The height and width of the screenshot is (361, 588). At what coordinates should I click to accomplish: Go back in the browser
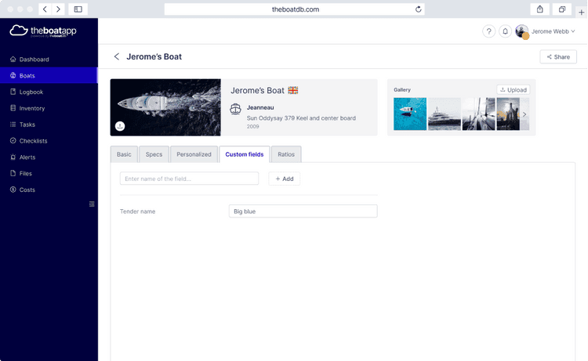click(x=45, y=9)
